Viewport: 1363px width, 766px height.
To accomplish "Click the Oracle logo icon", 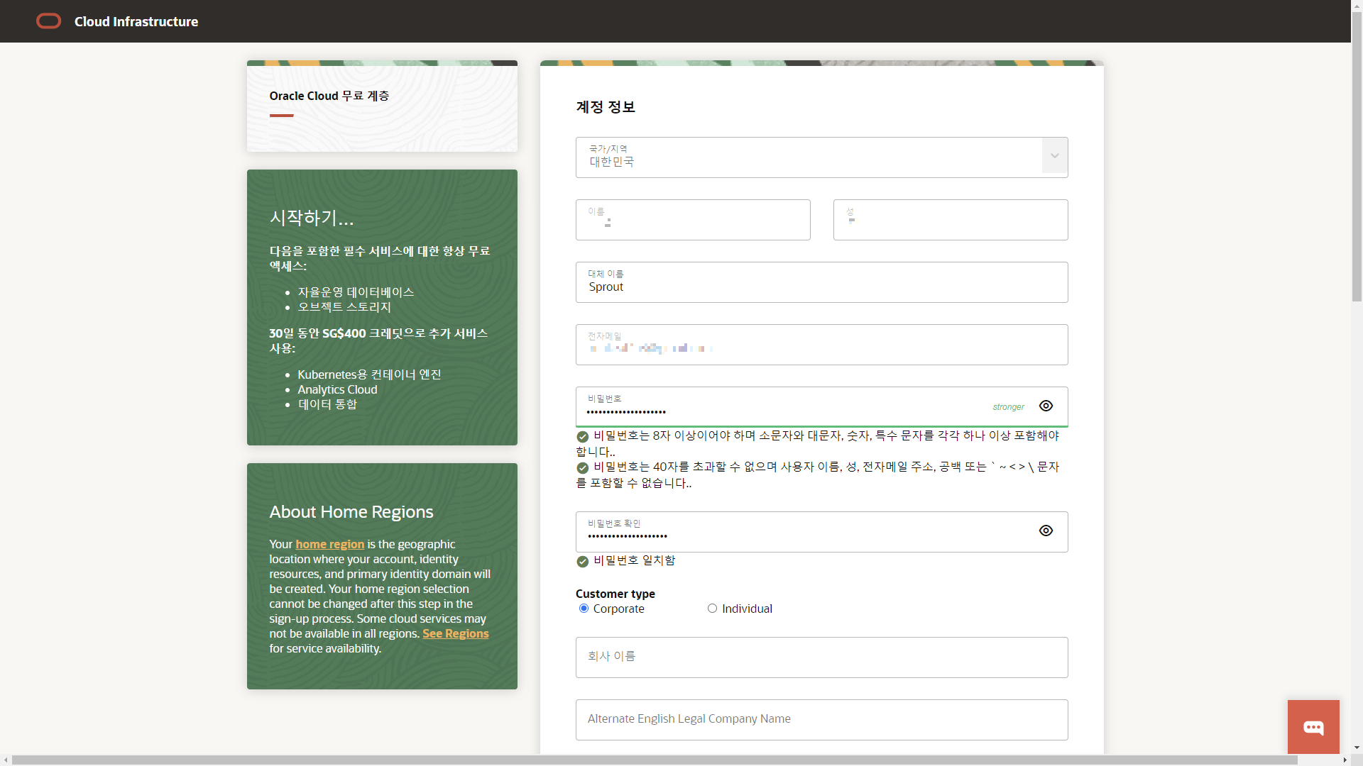I will [x=48, y=21].
